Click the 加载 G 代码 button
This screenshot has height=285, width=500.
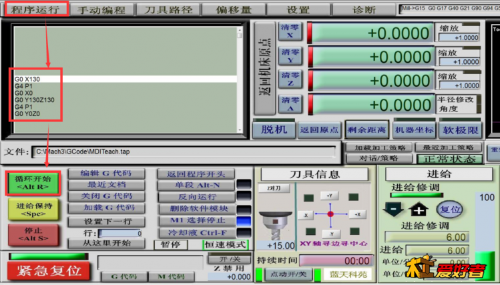pyautogui.click(x=106, y=208)
